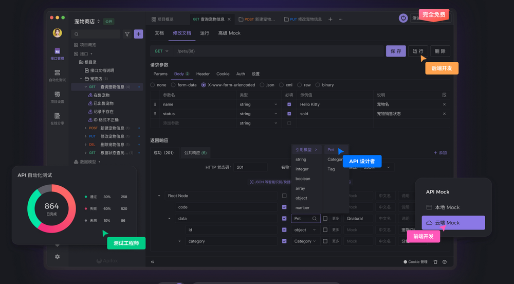Expand the POST 新建宠物信息 tree item

pyautogui.click(x=86, y=128)
